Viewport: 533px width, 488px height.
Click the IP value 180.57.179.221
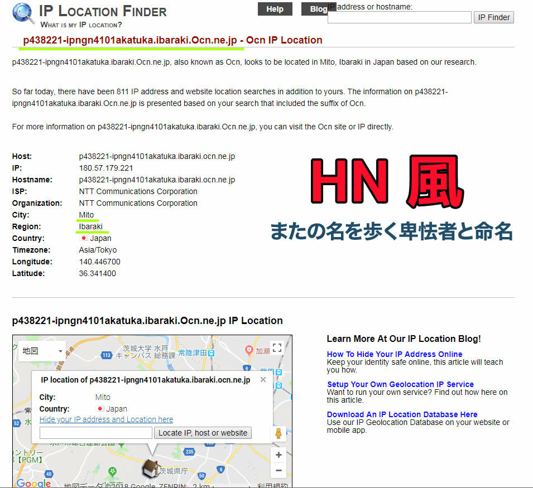click(x=106, y=168)
